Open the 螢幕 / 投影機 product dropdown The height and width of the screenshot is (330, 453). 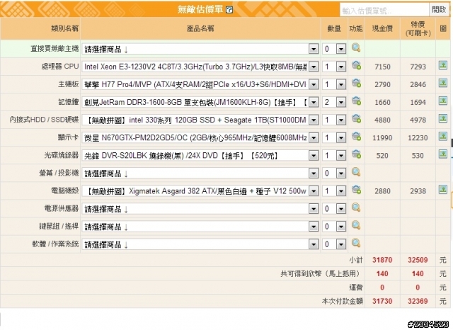click(200, 173)
